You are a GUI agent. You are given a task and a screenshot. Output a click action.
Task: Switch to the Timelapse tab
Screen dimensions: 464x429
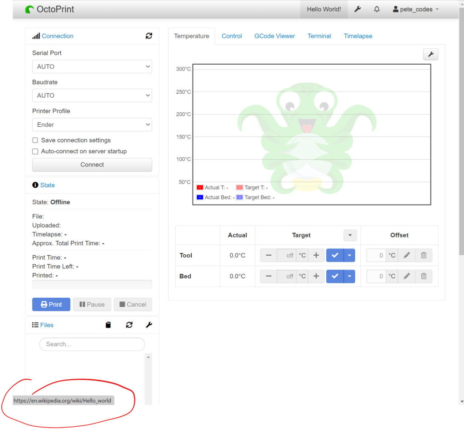click(358, 36)
